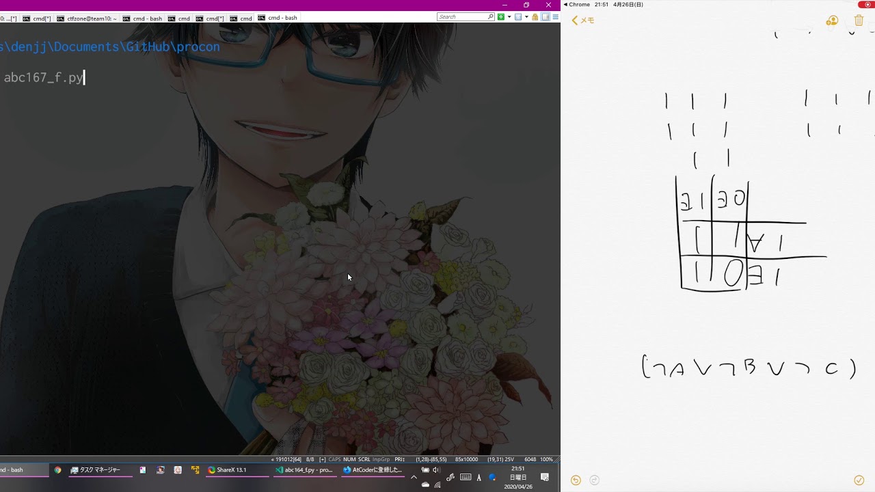
Task: Open the new console dropdown arrow
Action: point(509,17)
